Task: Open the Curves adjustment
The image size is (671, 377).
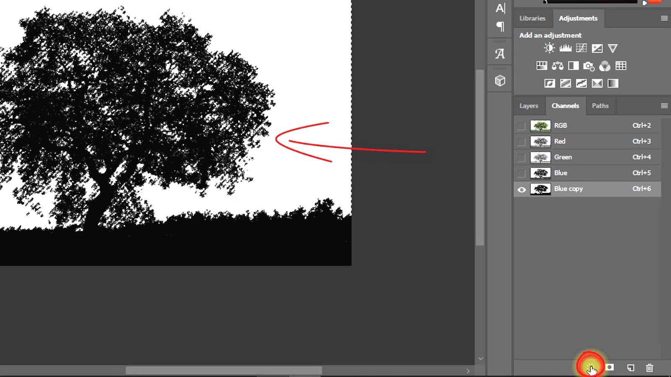Action: tap(581, 48)
